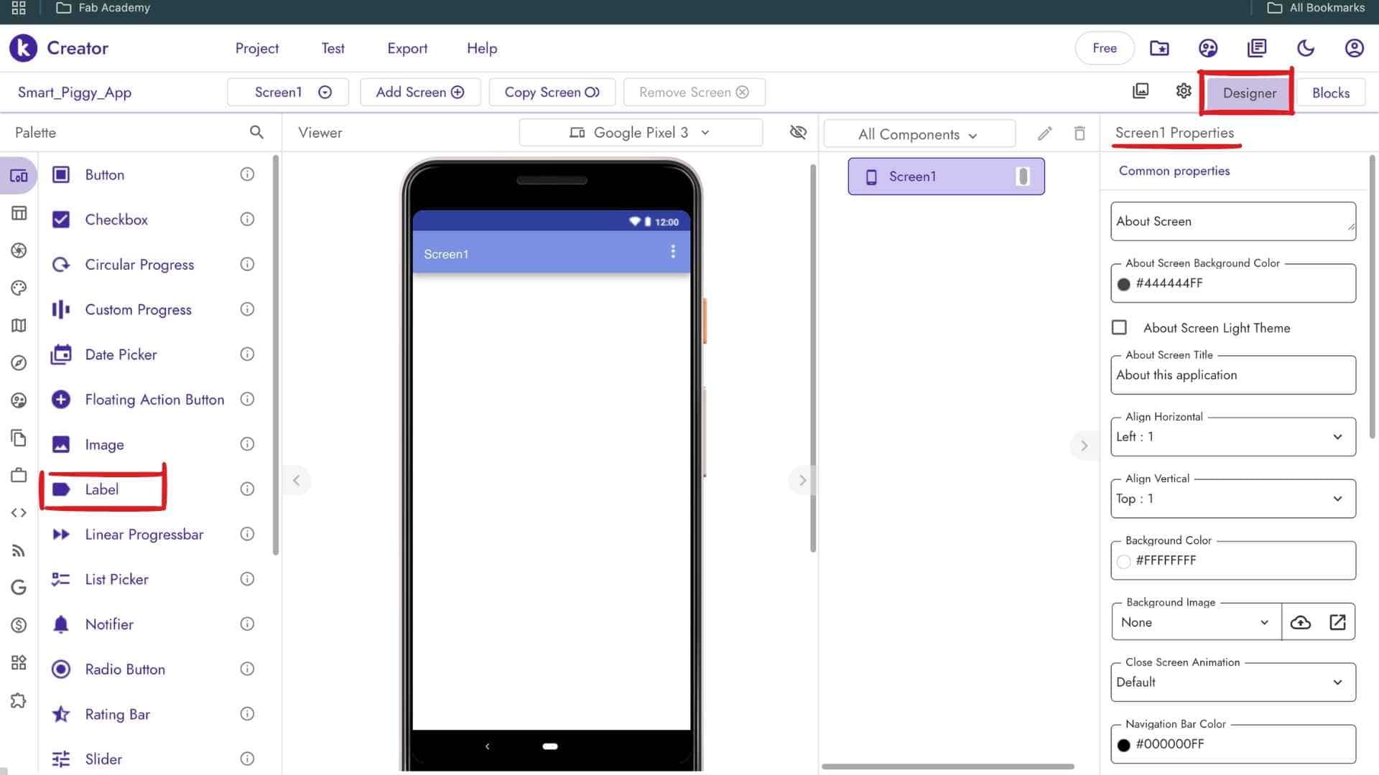Collapse the properties panel with right chevron
1379x775 pixels.
click(x=1084, y=446)
